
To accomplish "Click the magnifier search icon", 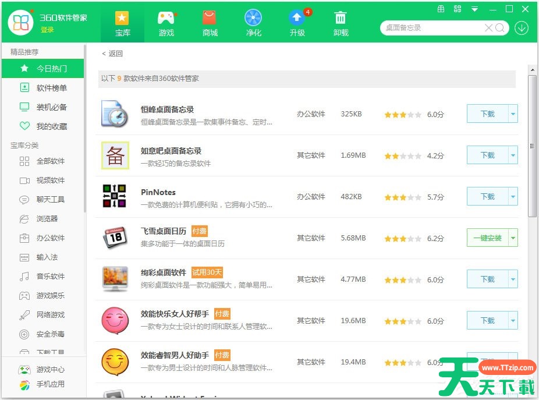I will pos(500,28).
